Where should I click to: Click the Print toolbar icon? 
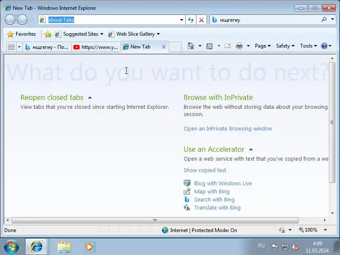(x=239, y=46)
